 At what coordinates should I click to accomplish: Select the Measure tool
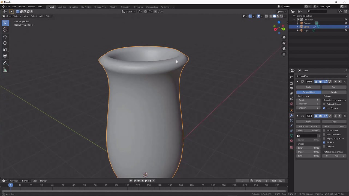pos(5,70)
